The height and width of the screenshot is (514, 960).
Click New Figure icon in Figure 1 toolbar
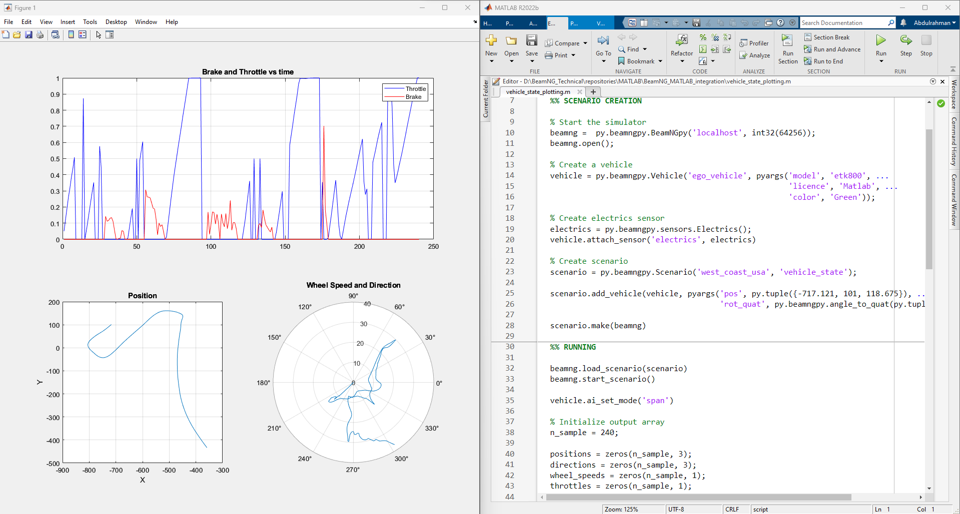[6, 34]
